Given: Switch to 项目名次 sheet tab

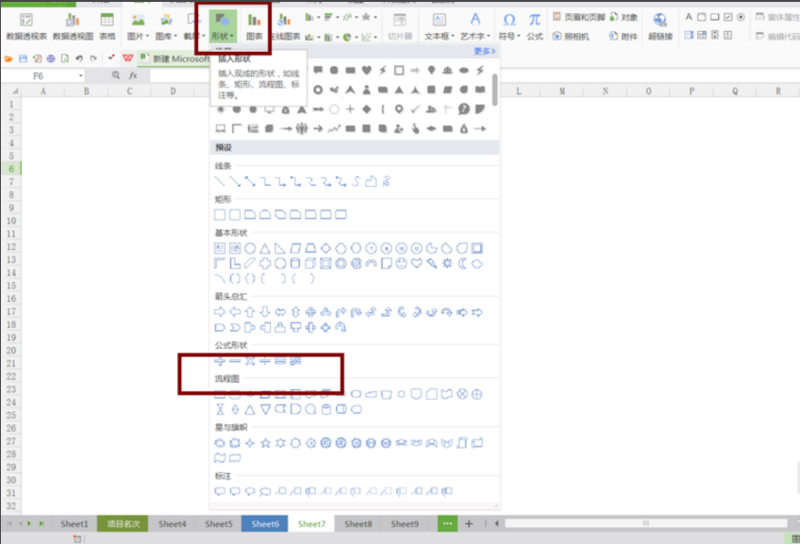Looking at the screenshot, I should 123,523.
